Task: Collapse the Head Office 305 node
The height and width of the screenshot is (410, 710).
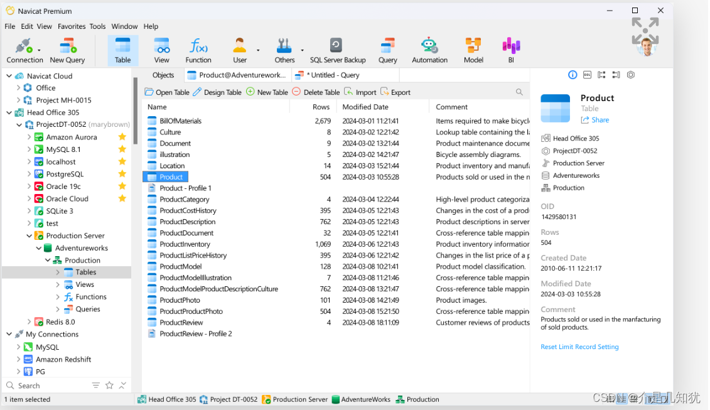Action: [x=9, y=112]
